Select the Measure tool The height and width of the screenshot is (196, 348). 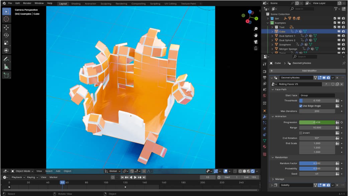[6, 67]
